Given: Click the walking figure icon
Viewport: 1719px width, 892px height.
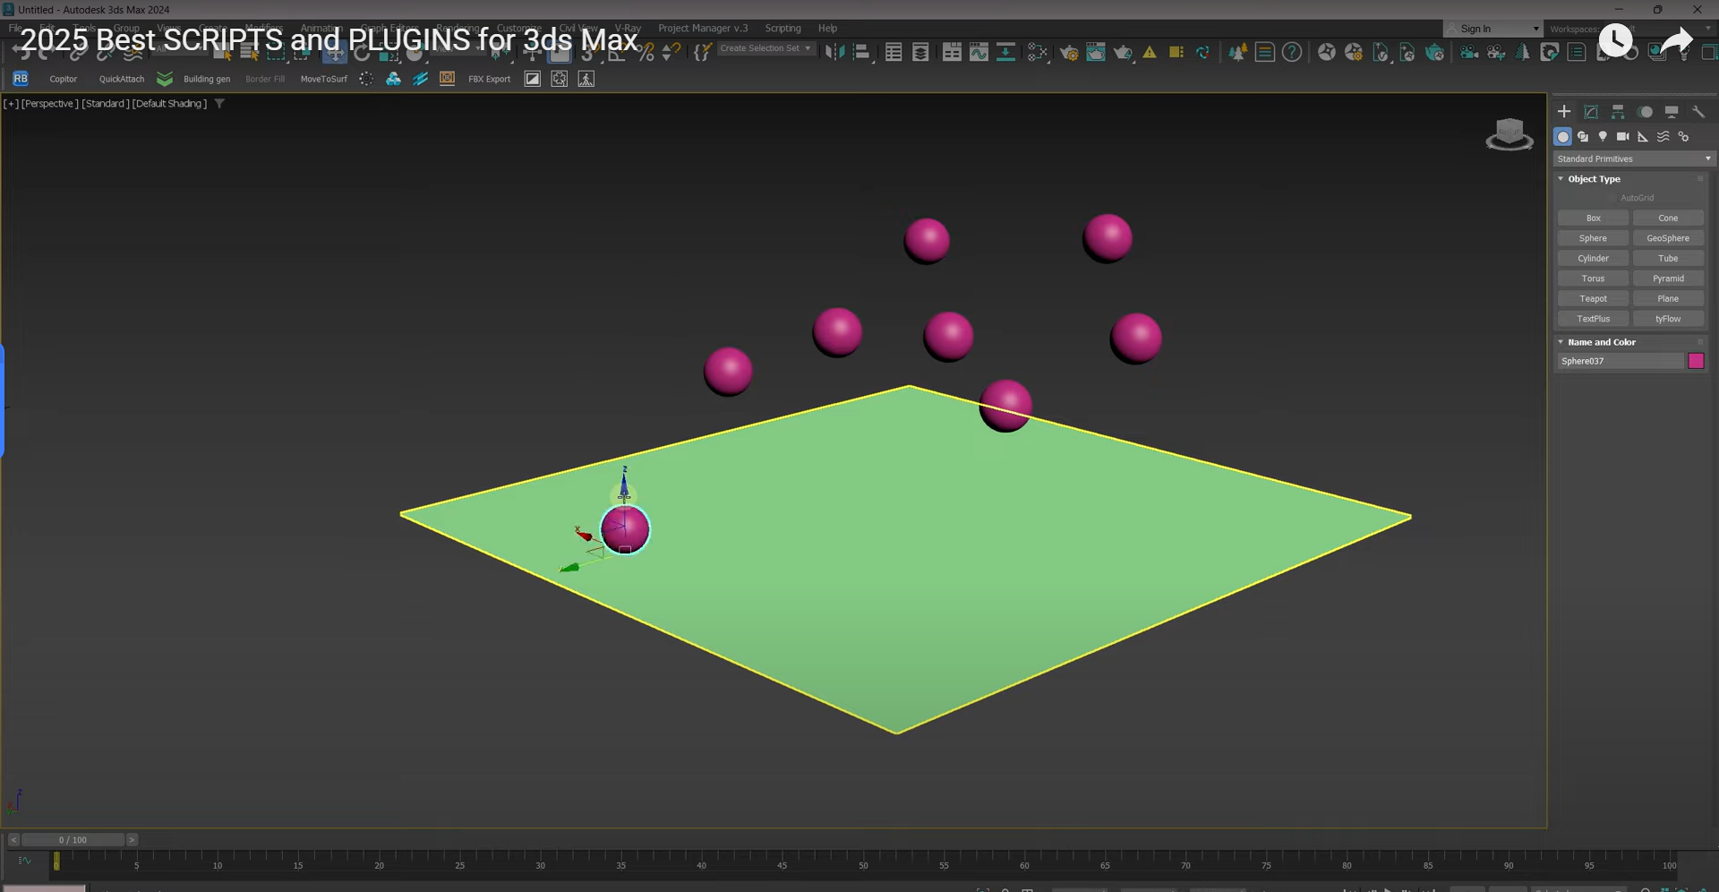Looking at the screenshot, I should 586,79.
